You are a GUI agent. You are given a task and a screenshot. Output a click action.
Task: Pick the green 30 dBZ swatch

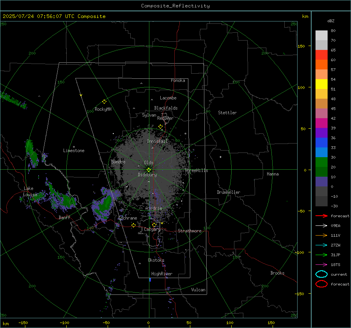click(321, 162)
